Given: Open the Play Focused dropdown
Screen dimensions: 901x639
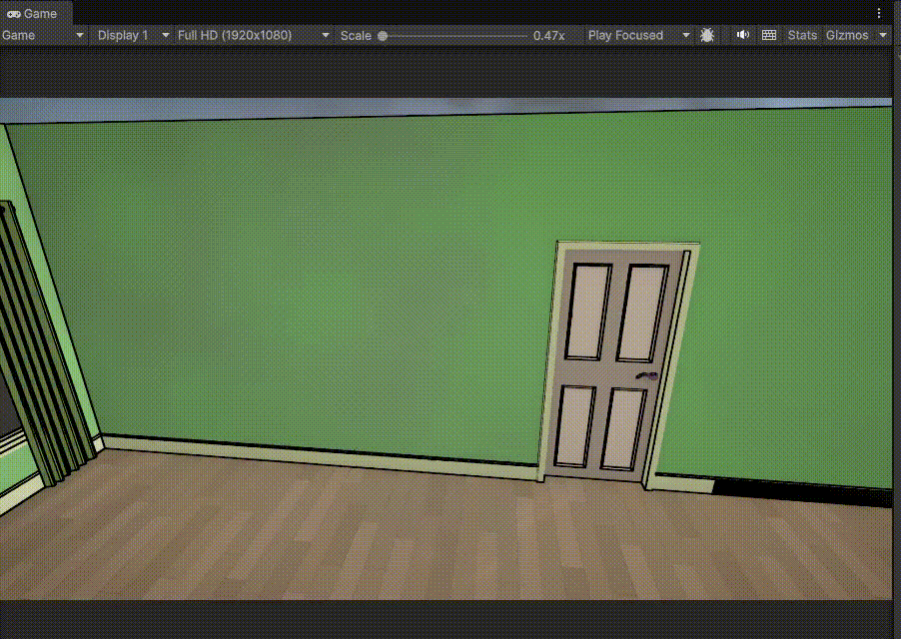Looking at the screenshot, I should pos(638,35).
